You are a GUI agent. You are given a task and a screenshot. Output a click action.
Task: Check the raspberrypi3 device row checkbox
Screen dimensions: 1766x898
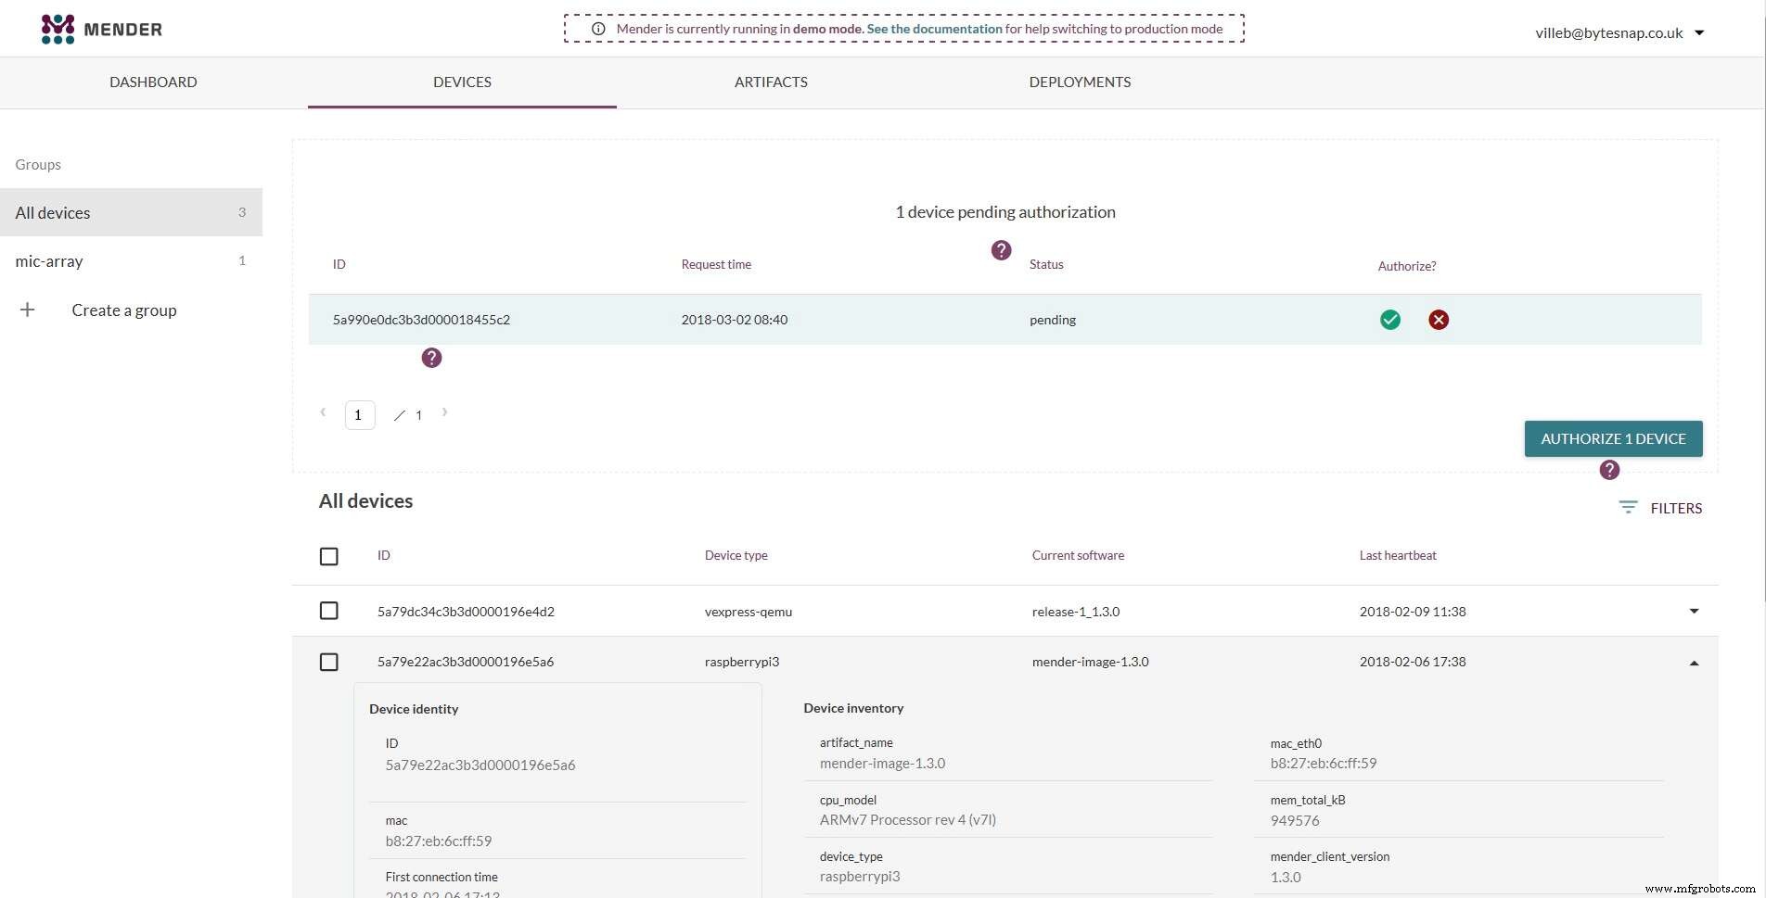(x=329, y=662)
